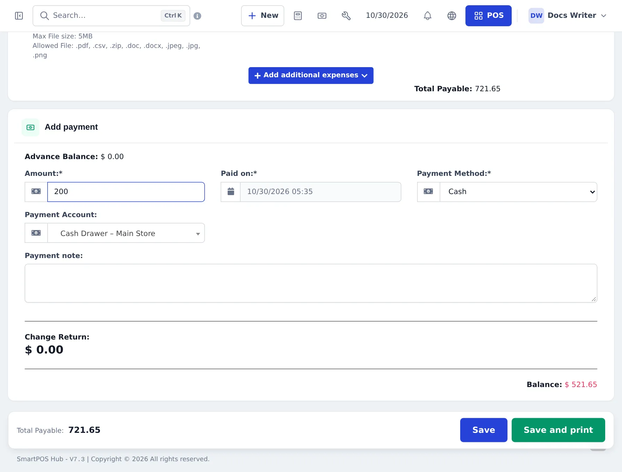
Task: Click the globe language icon
Action: (x=452, y=16)
